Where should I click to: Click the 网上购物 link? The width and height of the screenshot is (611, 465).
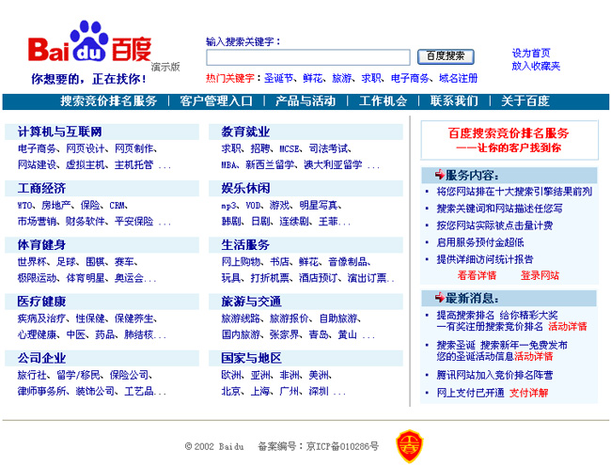click(x=241, y=262)
